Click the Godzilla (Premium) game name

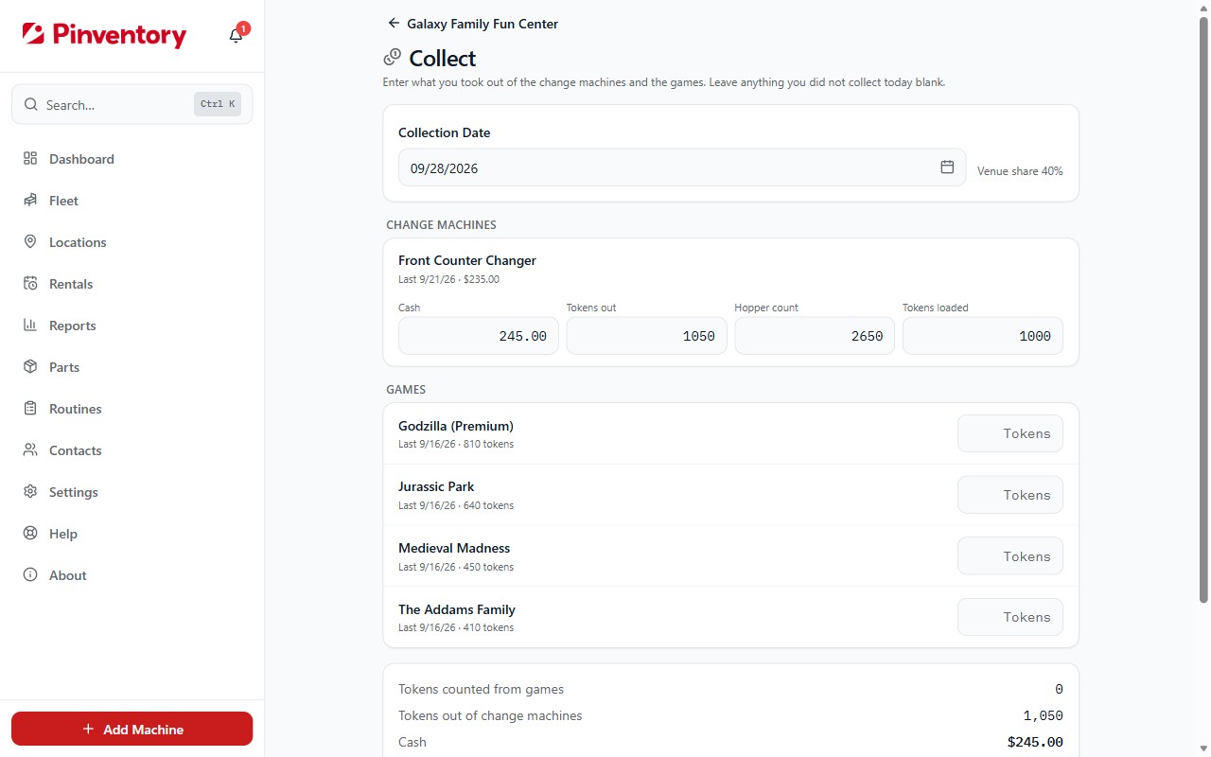click(456, 426)
